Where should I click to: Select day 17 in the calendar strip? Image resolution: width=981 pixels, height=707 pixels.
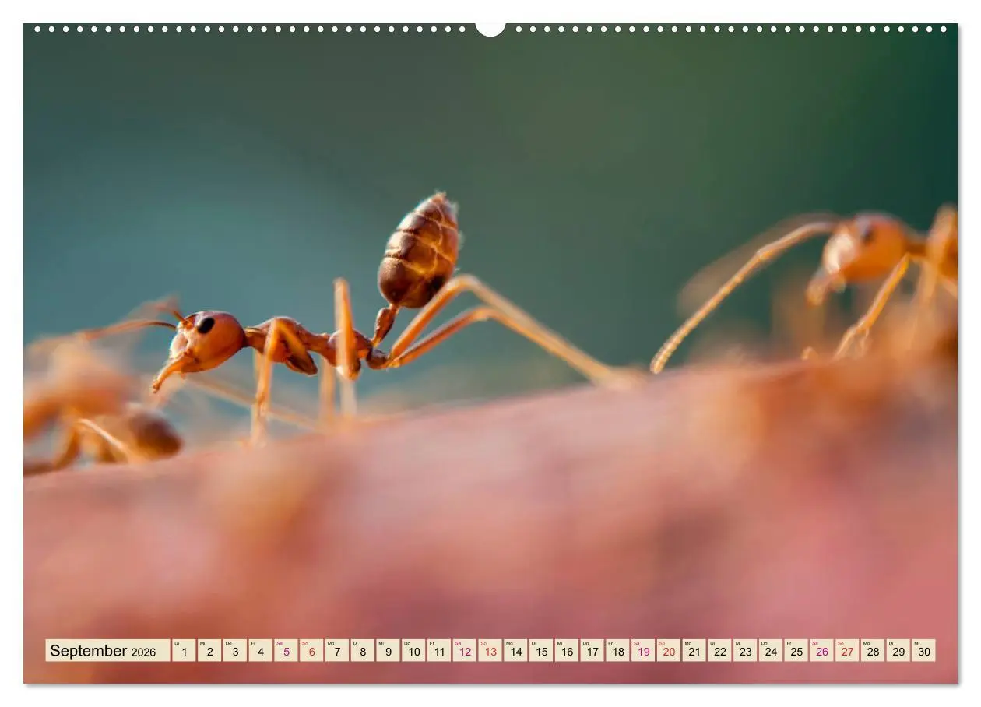(592, 651)
